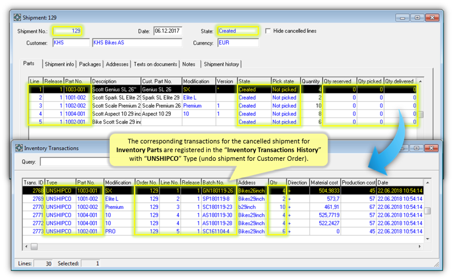The height and width of the screenshot is (280, 453).
Task: Click the Shipment window title icon
Action: point(17,18)
